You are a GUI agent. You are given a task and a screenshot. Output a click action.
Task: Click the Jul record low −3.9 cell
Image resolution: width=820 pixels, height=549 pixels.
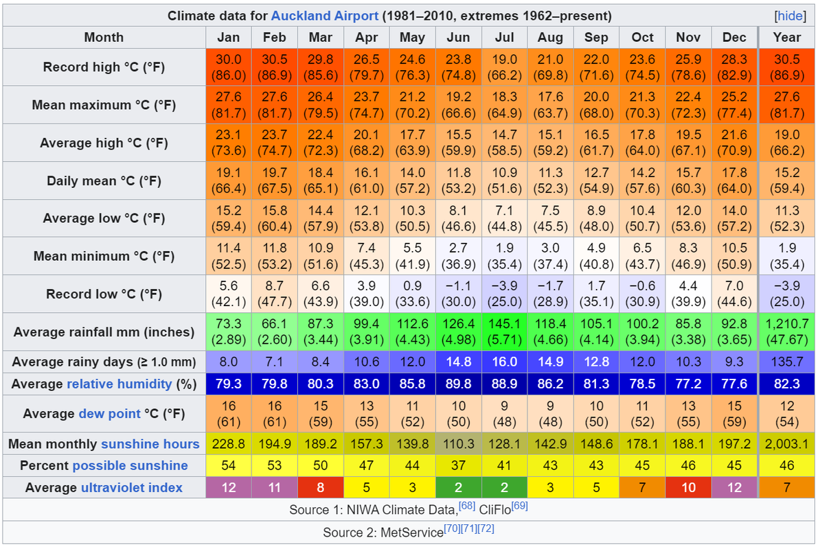pyautogui.click(x=505, y=294)
